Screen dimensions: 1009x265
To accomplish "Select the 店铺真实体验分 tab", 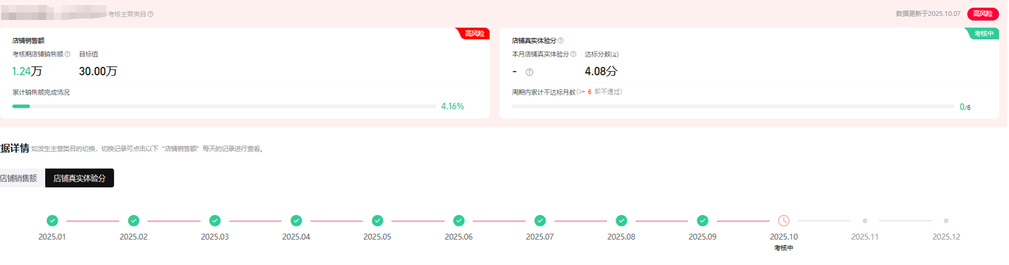I will [79, 178].
